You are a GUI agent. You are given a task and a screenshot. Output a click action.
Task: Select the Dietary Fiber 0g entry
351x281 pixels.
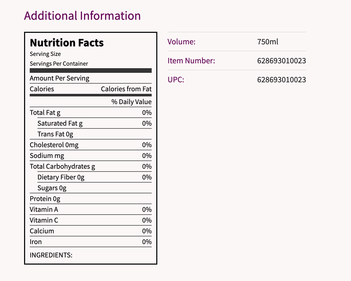(61, 177)
